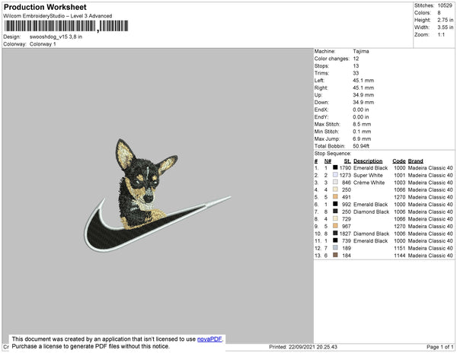Open the novaPDF link in the notice

209,339
